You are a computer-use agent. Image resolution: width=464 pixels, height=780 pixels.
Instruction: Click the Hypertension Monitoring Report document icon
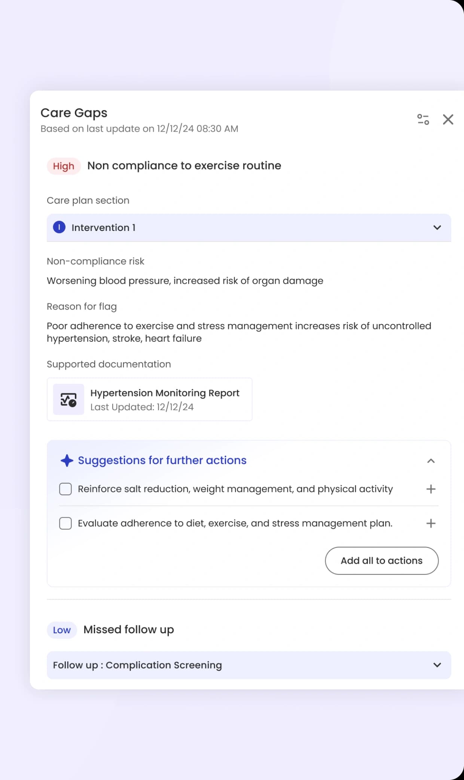(68, 399)
